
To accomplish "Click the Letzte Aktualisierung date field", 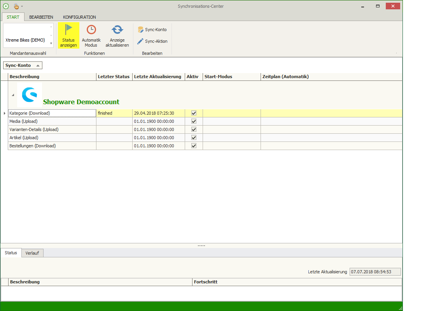I will [x=375, y=272].
